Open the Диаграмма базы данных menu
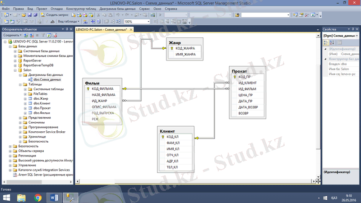Viewport: 361px width, 203px height. click(x=117, y=9)
